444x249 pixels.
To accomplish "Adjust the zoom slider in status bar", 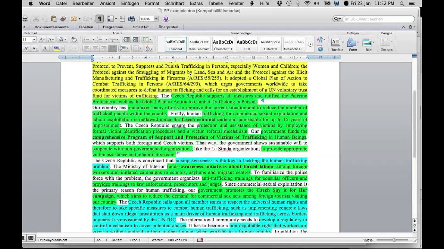I will click(x=394, y=240).
